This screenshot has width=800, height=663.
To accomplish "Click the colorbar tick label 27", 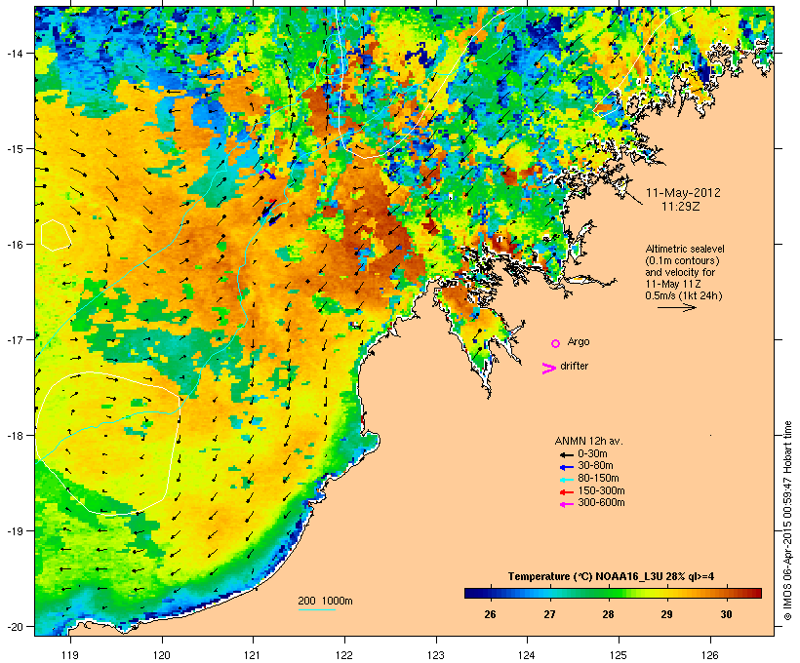I will (549, 614).
